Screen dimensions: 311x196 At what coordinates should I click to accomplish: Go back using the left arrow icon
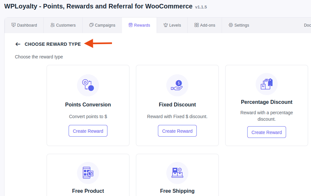click(x=18, y=44)
